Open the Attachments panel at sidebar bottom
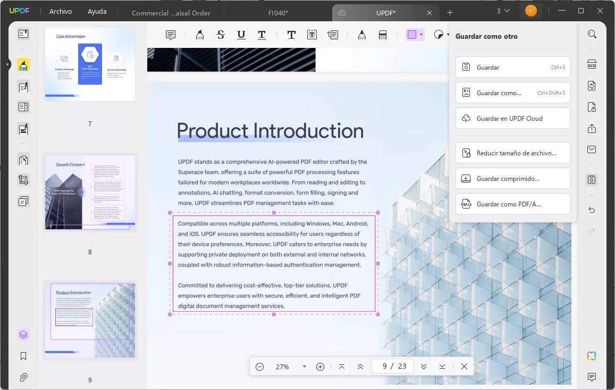615x390 pixels. [x=23, y=377]
